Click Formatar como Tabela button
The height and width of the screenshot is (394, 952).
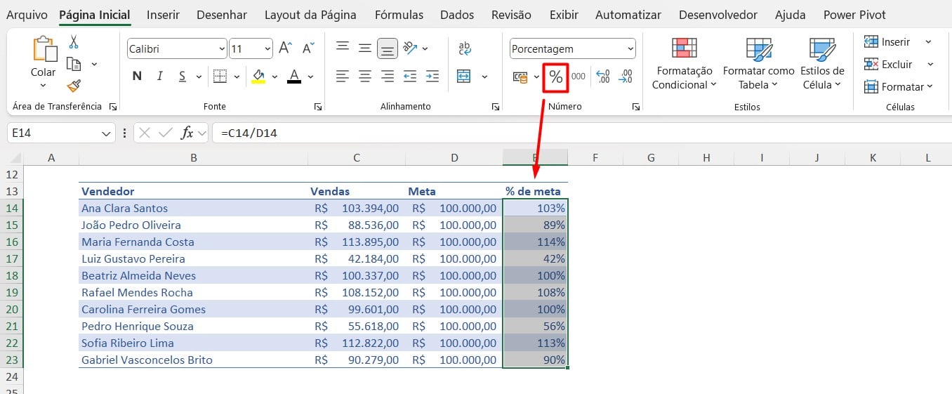pos(758,64)
